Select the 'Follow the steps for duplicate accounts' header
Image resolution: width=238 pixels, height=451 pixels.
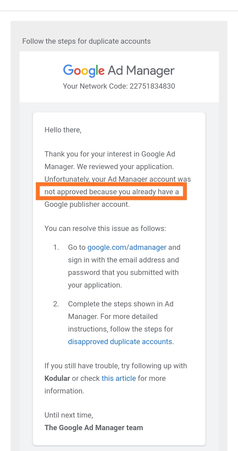click(x=86, y=41)
